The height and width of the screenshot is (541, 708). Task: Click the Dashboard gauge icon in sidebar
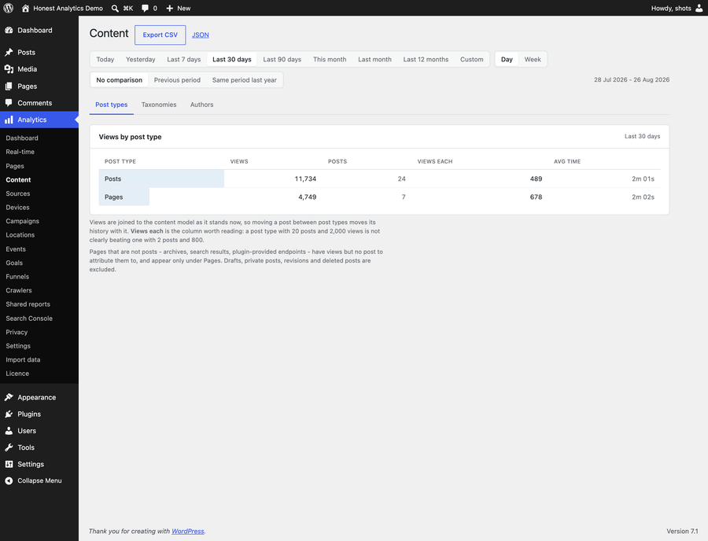click(9, 30)
